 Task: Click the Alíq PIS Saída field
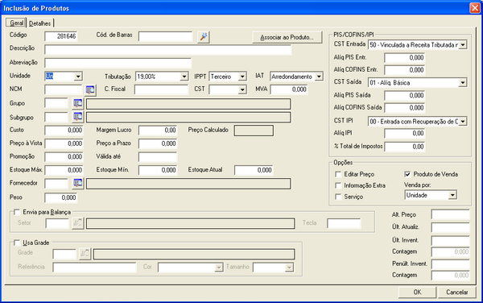pos(404,96)
